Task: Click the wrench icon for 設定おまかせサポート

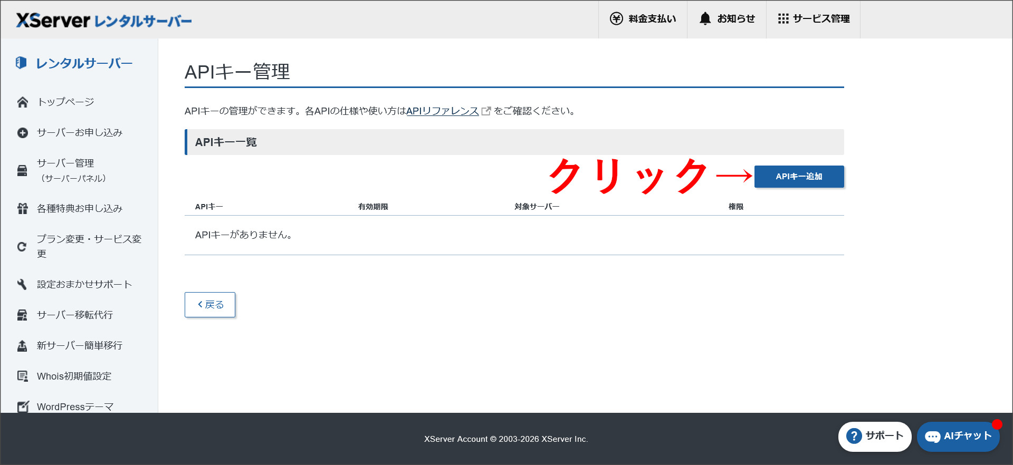Action: point(22,285)
